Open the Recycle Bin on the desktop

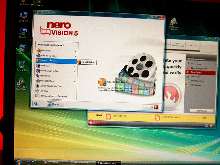click(x=22, y=66)
